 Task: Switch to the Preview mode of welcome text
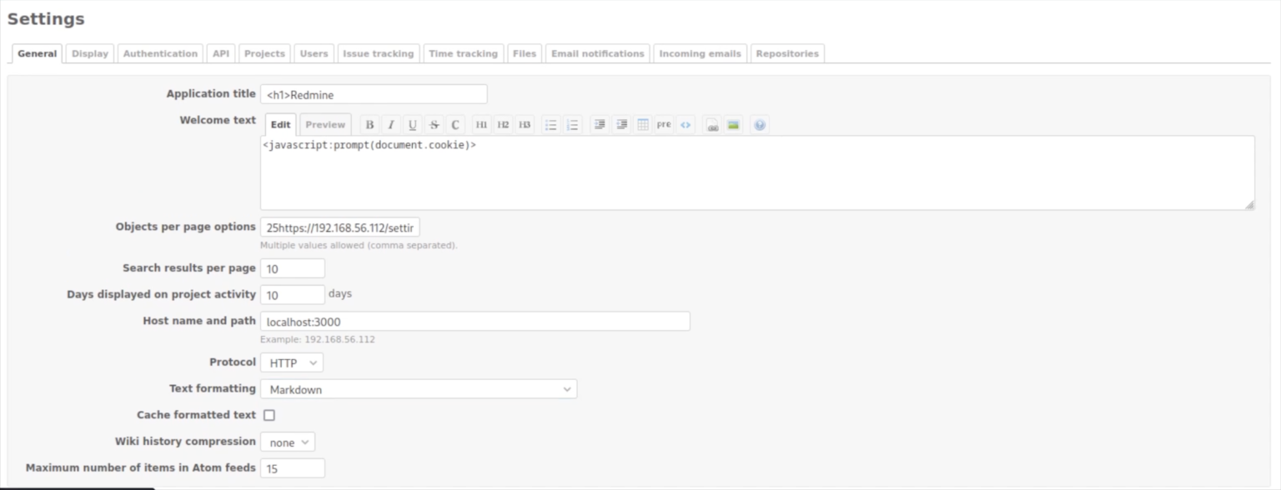tap(324, 123)
